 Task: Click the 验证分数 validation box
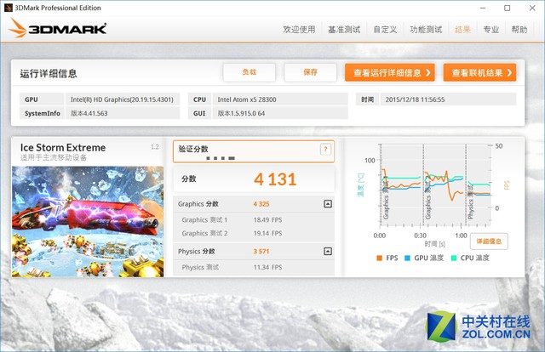[x=254, y=151]
